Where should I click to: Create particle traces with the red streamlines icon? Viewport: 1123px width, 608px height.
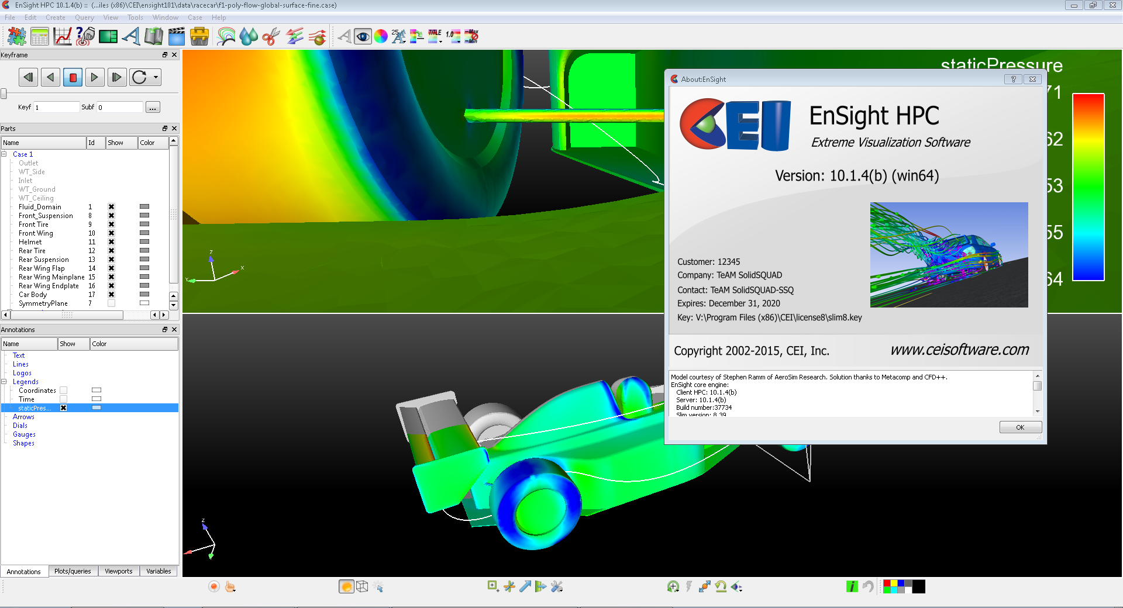tap(317, 36)
